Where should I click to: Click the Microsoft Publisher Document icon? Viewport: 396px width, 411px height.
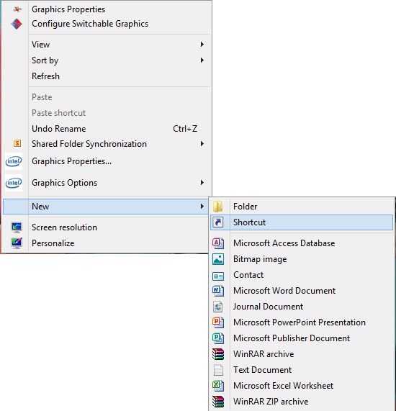coord(218,338)
